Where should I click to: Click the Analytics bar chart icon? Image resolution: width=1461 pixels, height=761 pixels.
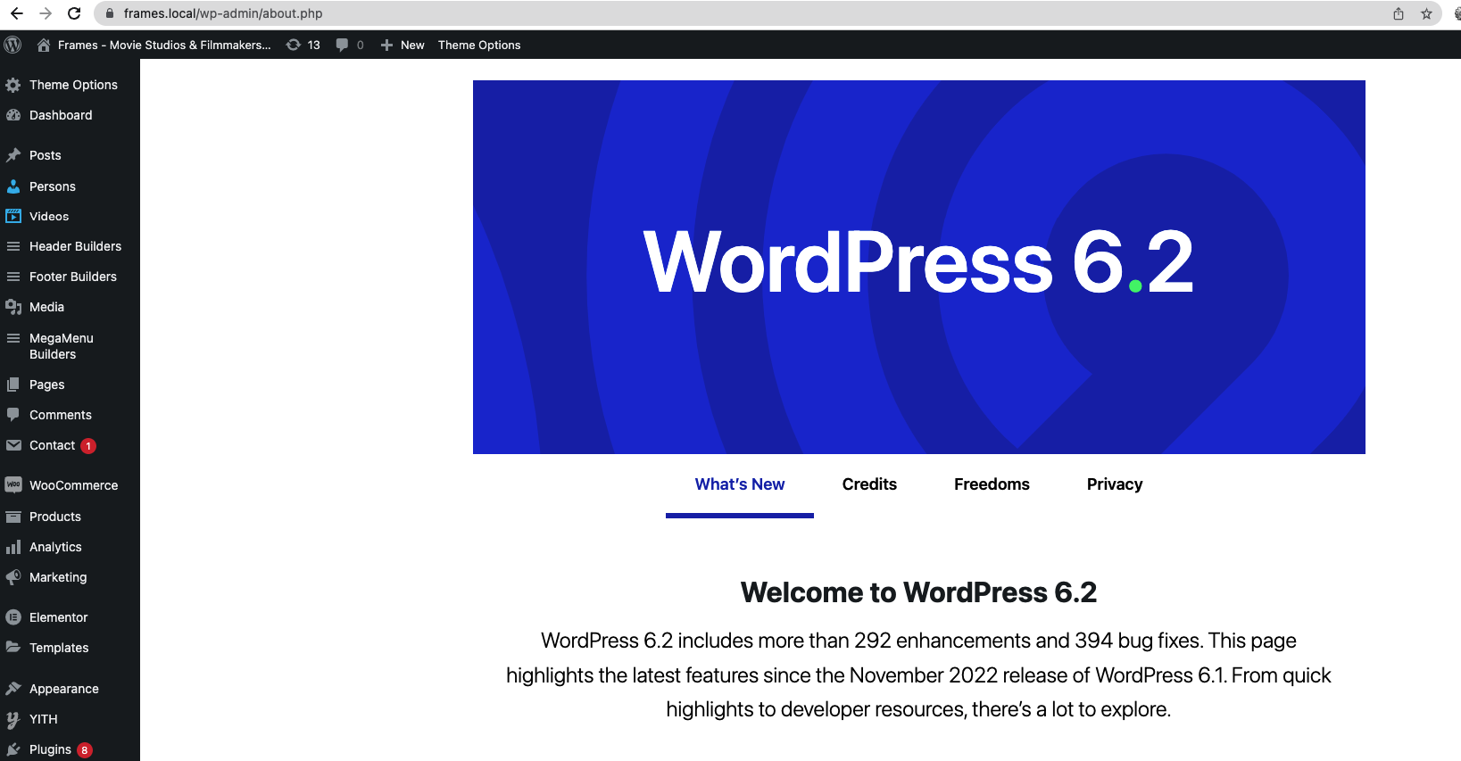13,547
